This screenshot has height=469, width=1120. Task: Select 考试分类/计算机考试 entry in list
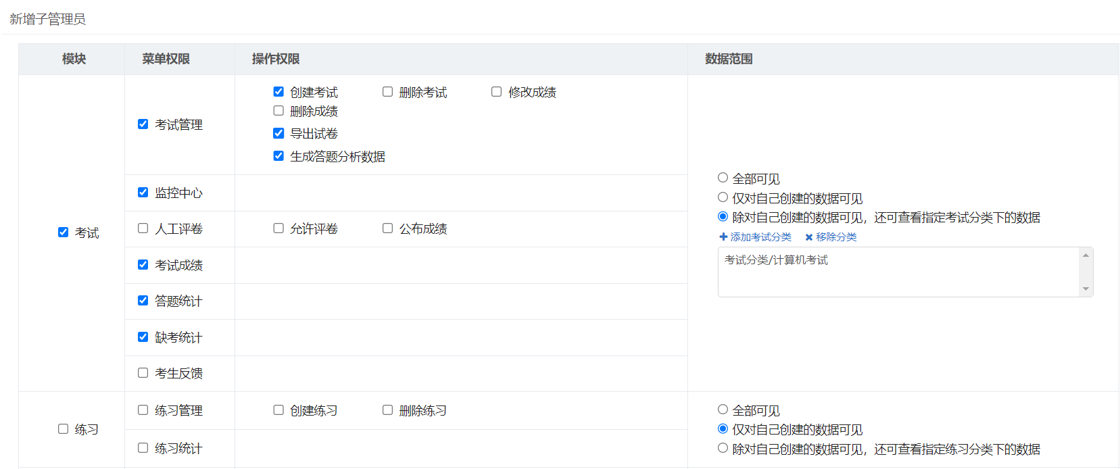click(x=776, y=260)
